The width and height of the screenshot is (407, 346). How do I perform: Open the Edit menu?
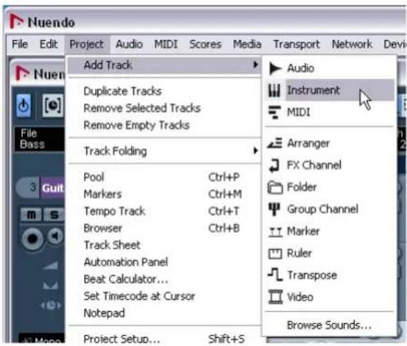(x=48, y=44)
